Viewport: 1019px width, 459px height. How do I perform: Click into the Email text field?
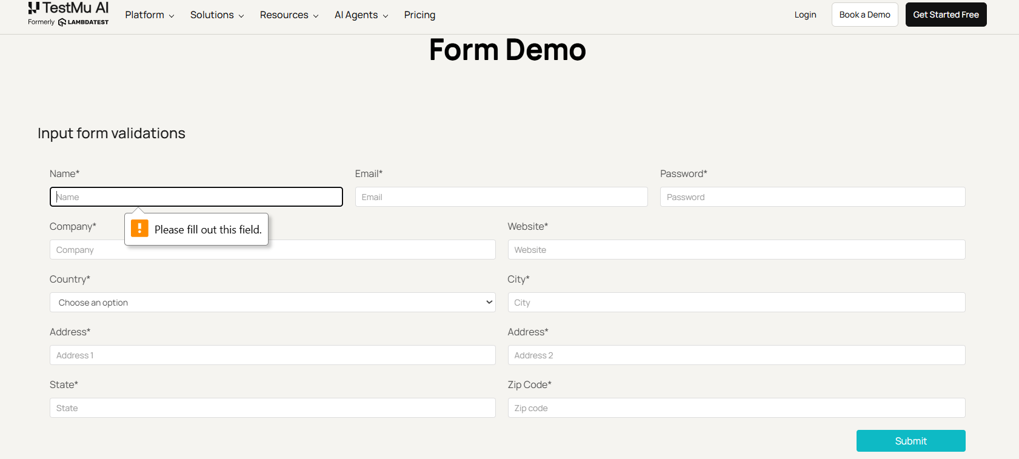click(x=501, y=197)
